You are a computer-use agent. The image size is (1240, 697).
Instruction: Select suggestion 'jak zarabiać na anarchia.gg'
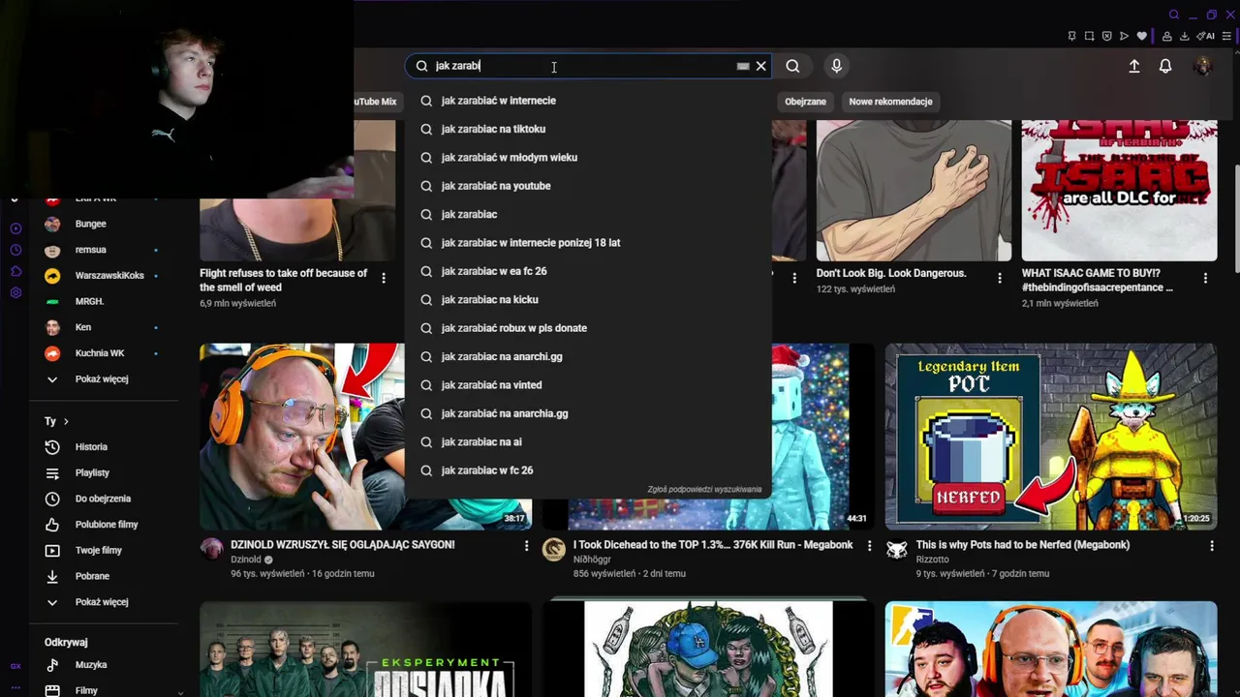click(588, 413)
